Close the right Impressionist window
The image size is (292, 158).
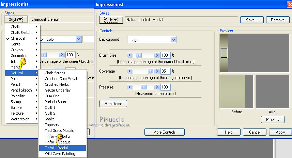pos(290,4)
